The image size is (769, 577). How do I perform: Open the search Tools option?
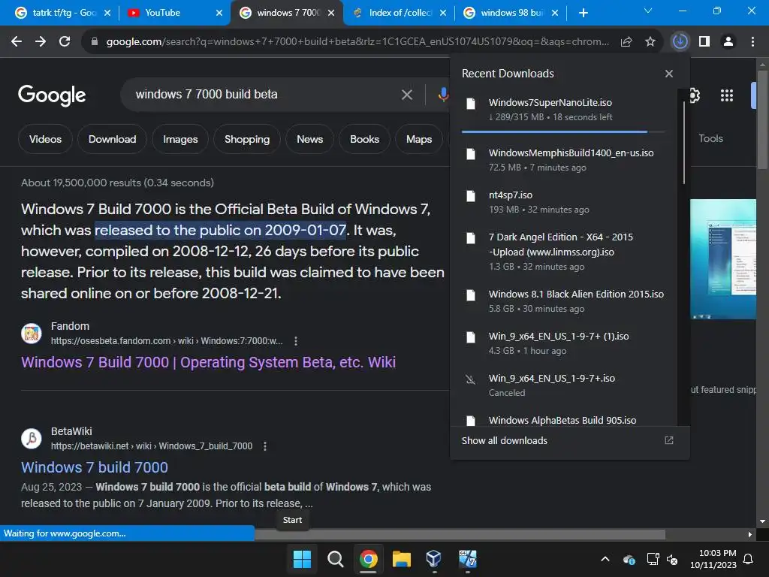[710, 139]
